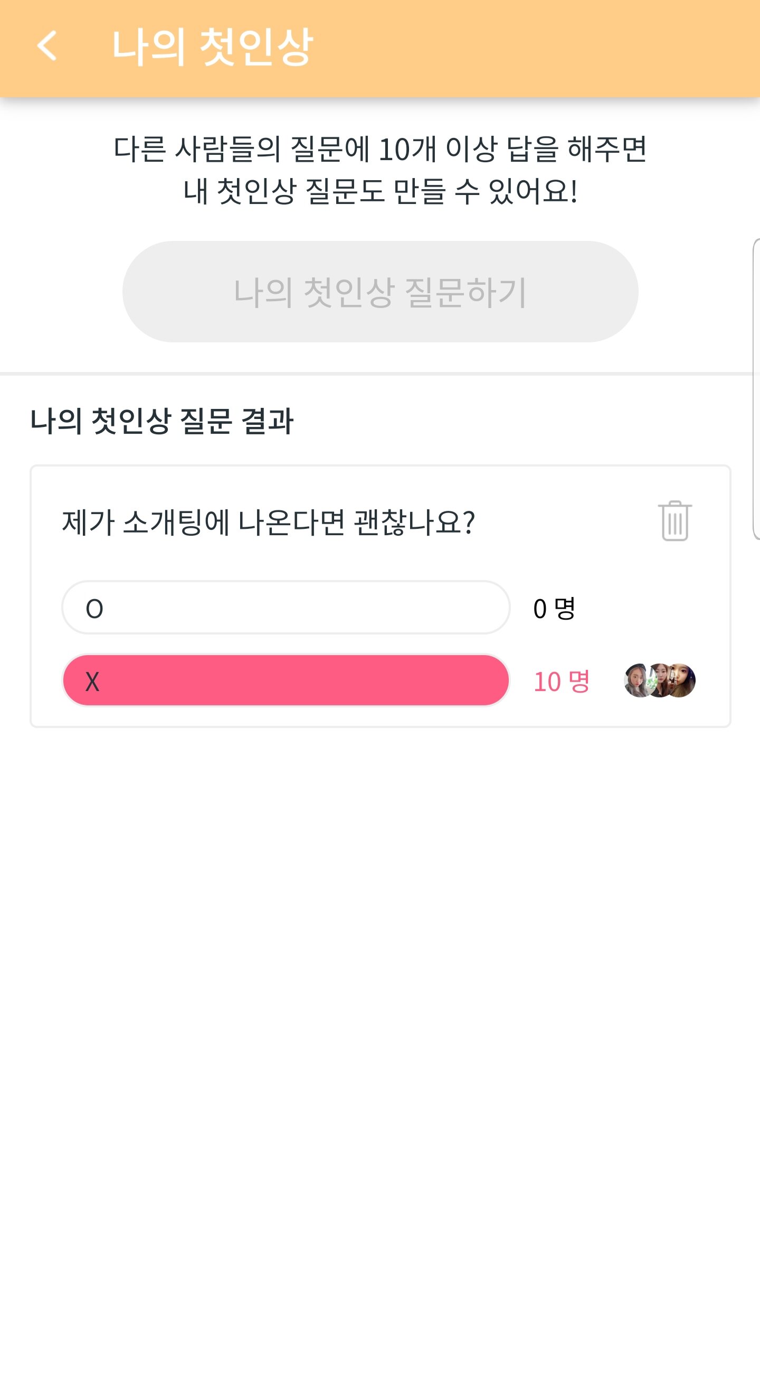Tap the 다른 사람들의 질문에 instruction text
Image resolution: width=760 pixels, height=1388 pixels.
(379, 149)
